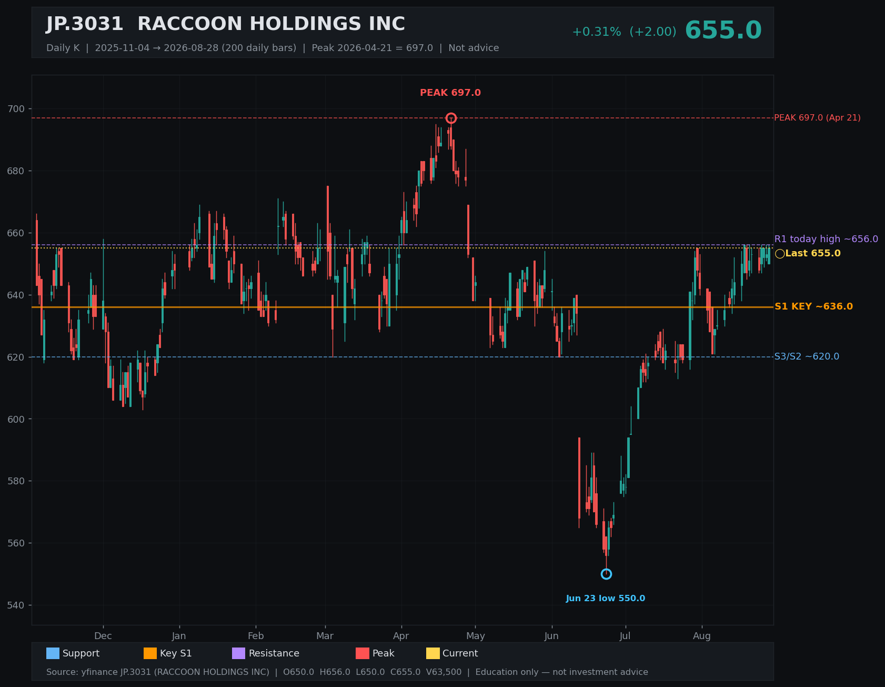Click the 580 y-axis tick label
The height and width of the screenshot is (687, 885).
pos(16,481)
